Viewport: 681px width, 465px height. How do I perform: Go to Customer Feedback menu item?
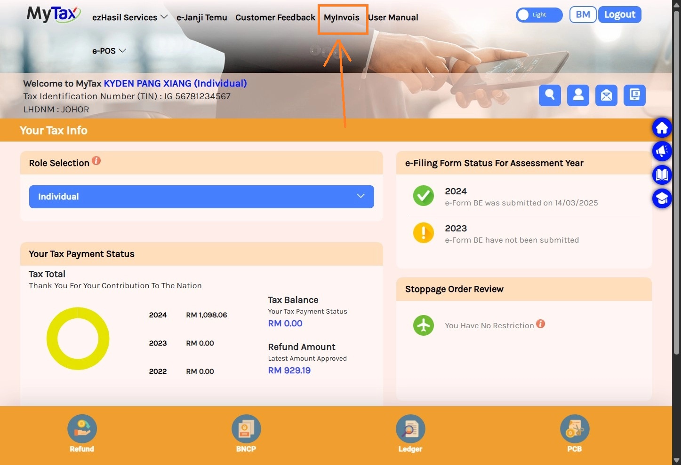click(x=275, y=17)
